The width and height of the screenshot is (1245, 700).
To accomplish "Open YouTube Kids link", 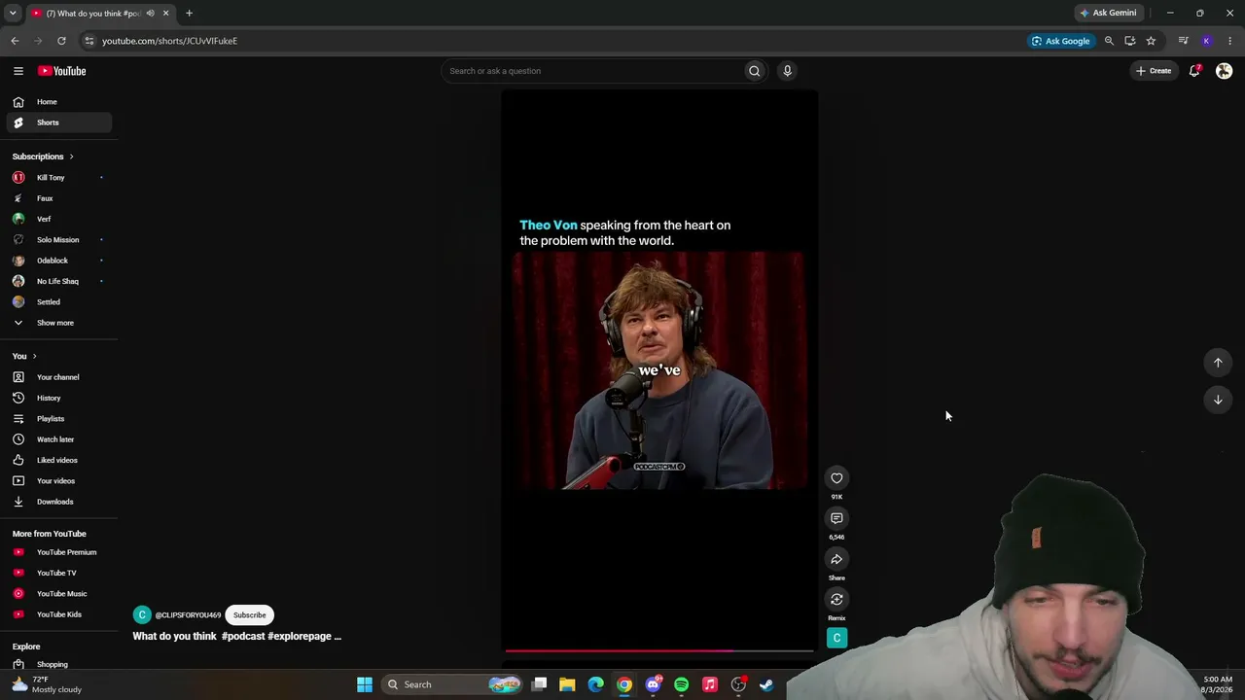I will click(x=59, y=614).
